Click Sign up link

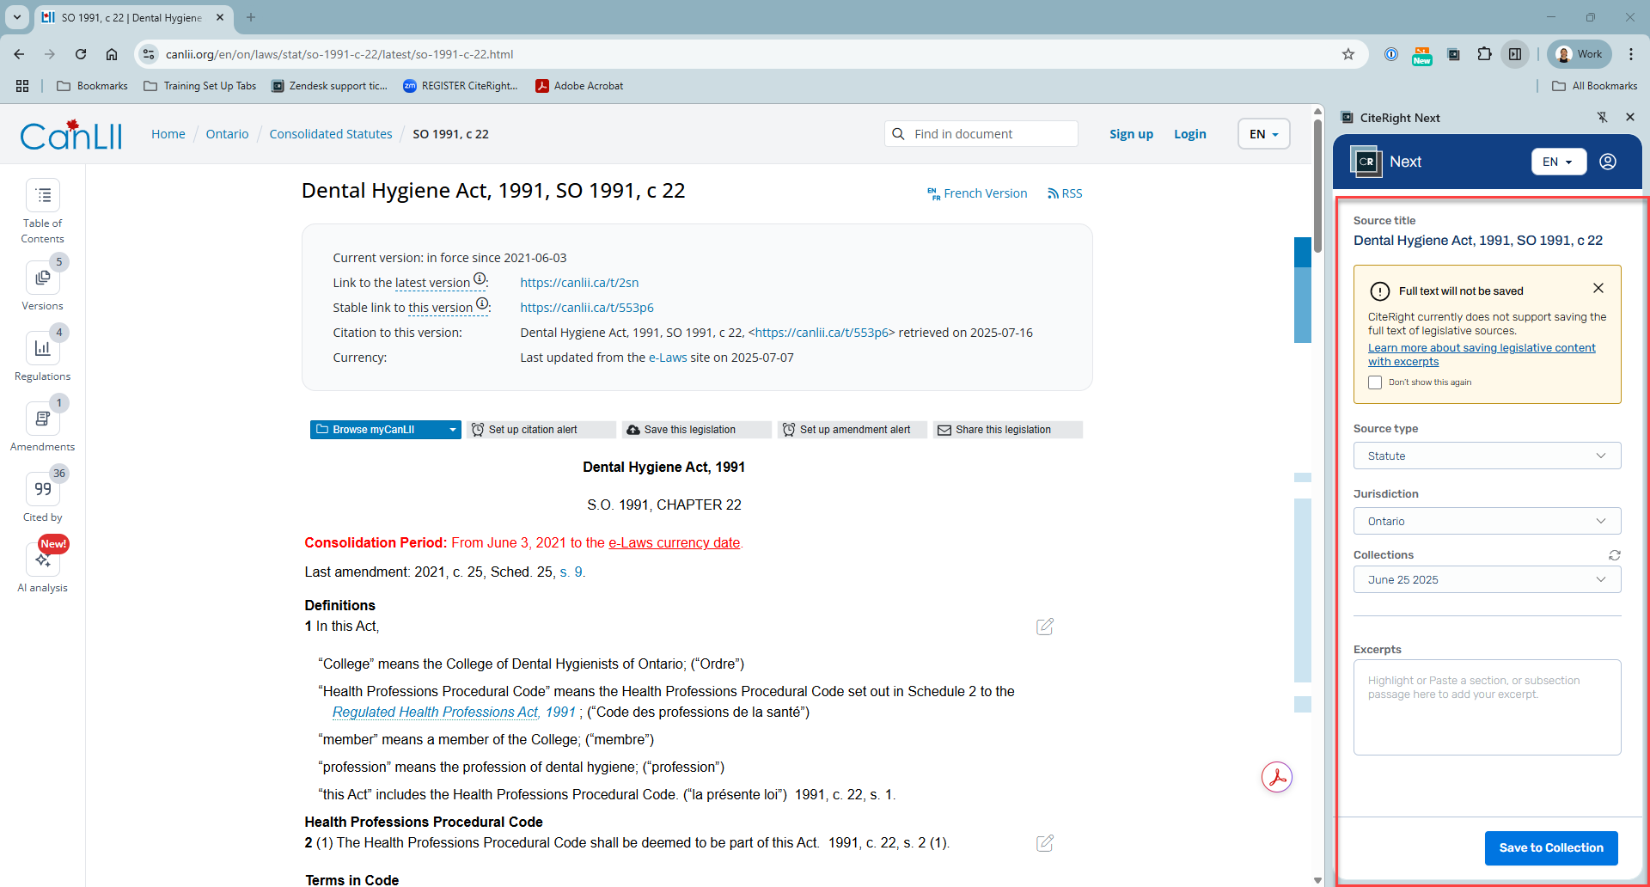click(x=1131, y=134)
